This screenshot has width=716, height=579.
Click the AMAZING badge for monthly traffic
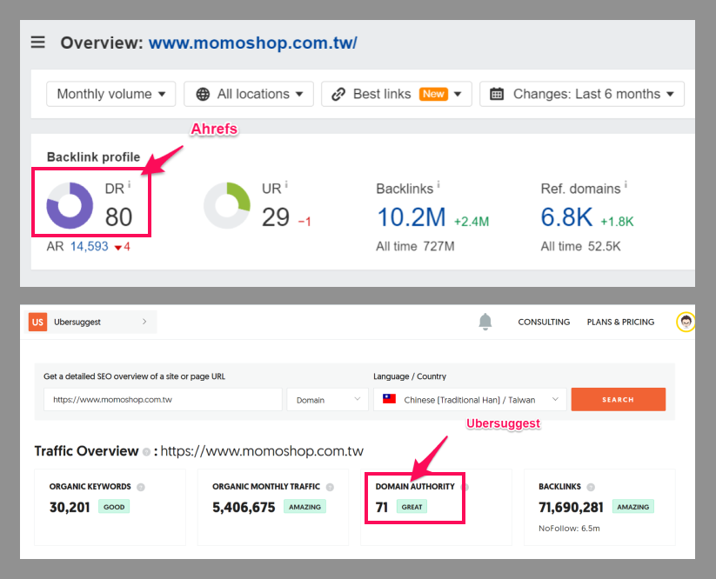point(304,507)
